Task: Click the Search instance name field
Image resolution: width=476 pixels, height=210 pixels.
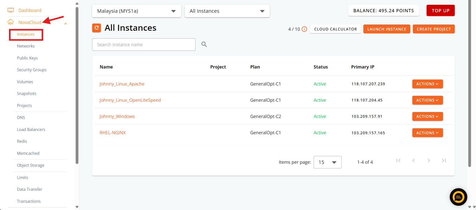Action: (144, 44)
